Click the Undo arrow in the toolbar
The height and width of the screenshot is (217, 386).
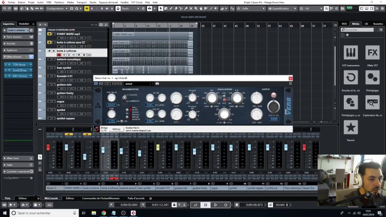pos(4,8)
